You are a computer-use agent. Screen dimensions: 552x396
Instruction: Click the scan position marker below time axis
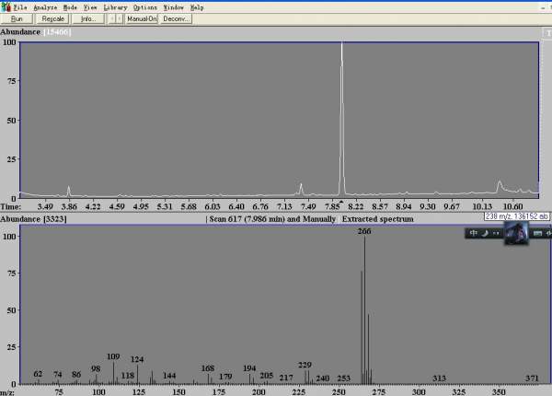pos(340,202)
